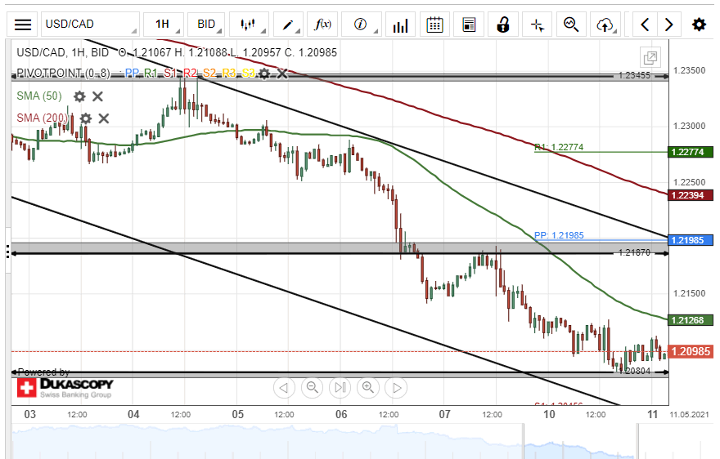720x459 pixels.
Task: Change the 1H timeframe dropdown
Action: [164, 25]
